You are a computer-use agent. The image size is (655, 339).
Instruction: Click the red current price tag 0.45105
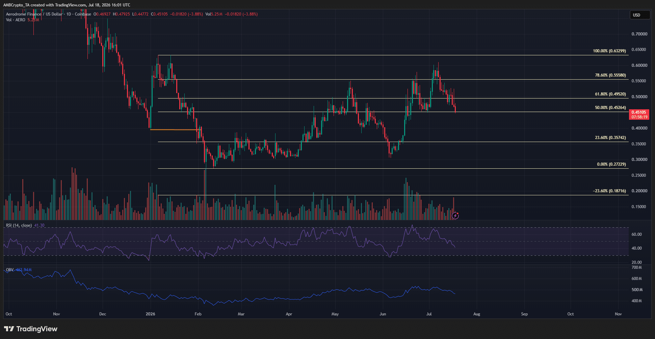639,112
